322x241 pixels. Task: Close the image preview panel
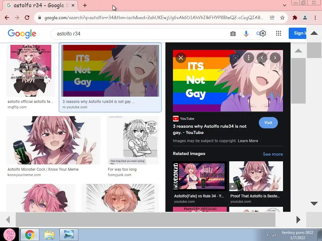click(x=181, y=58)
